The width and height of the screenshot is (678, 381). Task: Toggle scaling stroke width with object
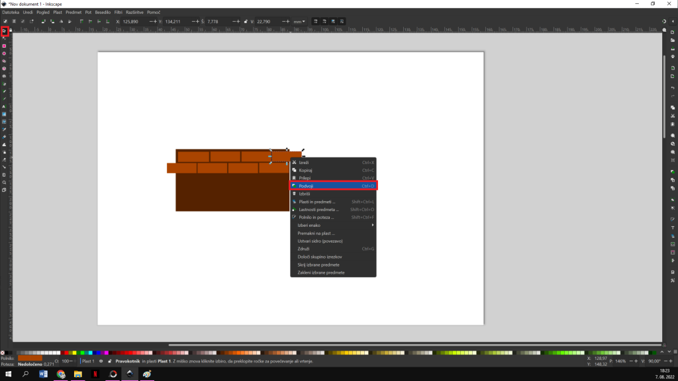tap(316, 21)
